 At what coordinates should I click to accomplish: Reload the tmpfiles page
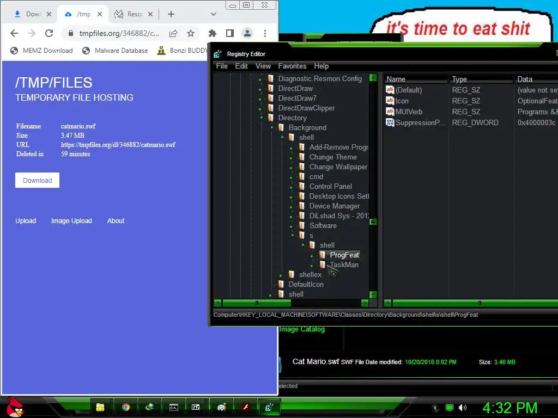point(49,33)
